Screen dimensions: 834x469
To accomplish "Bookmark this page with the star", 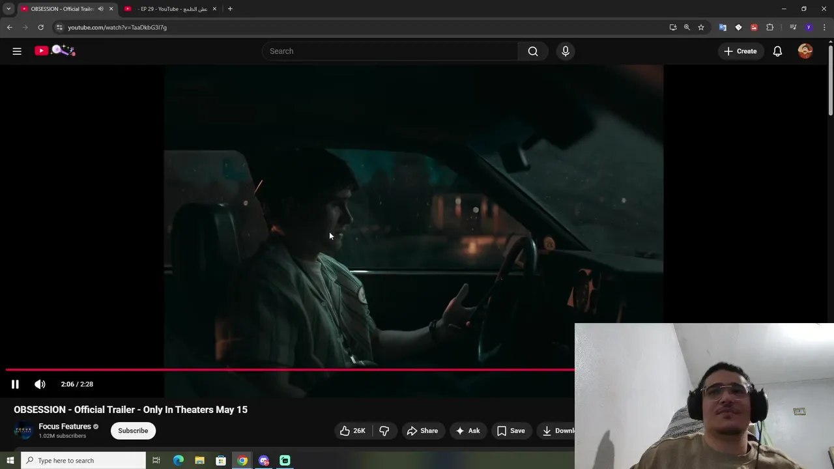I will 701,27.
